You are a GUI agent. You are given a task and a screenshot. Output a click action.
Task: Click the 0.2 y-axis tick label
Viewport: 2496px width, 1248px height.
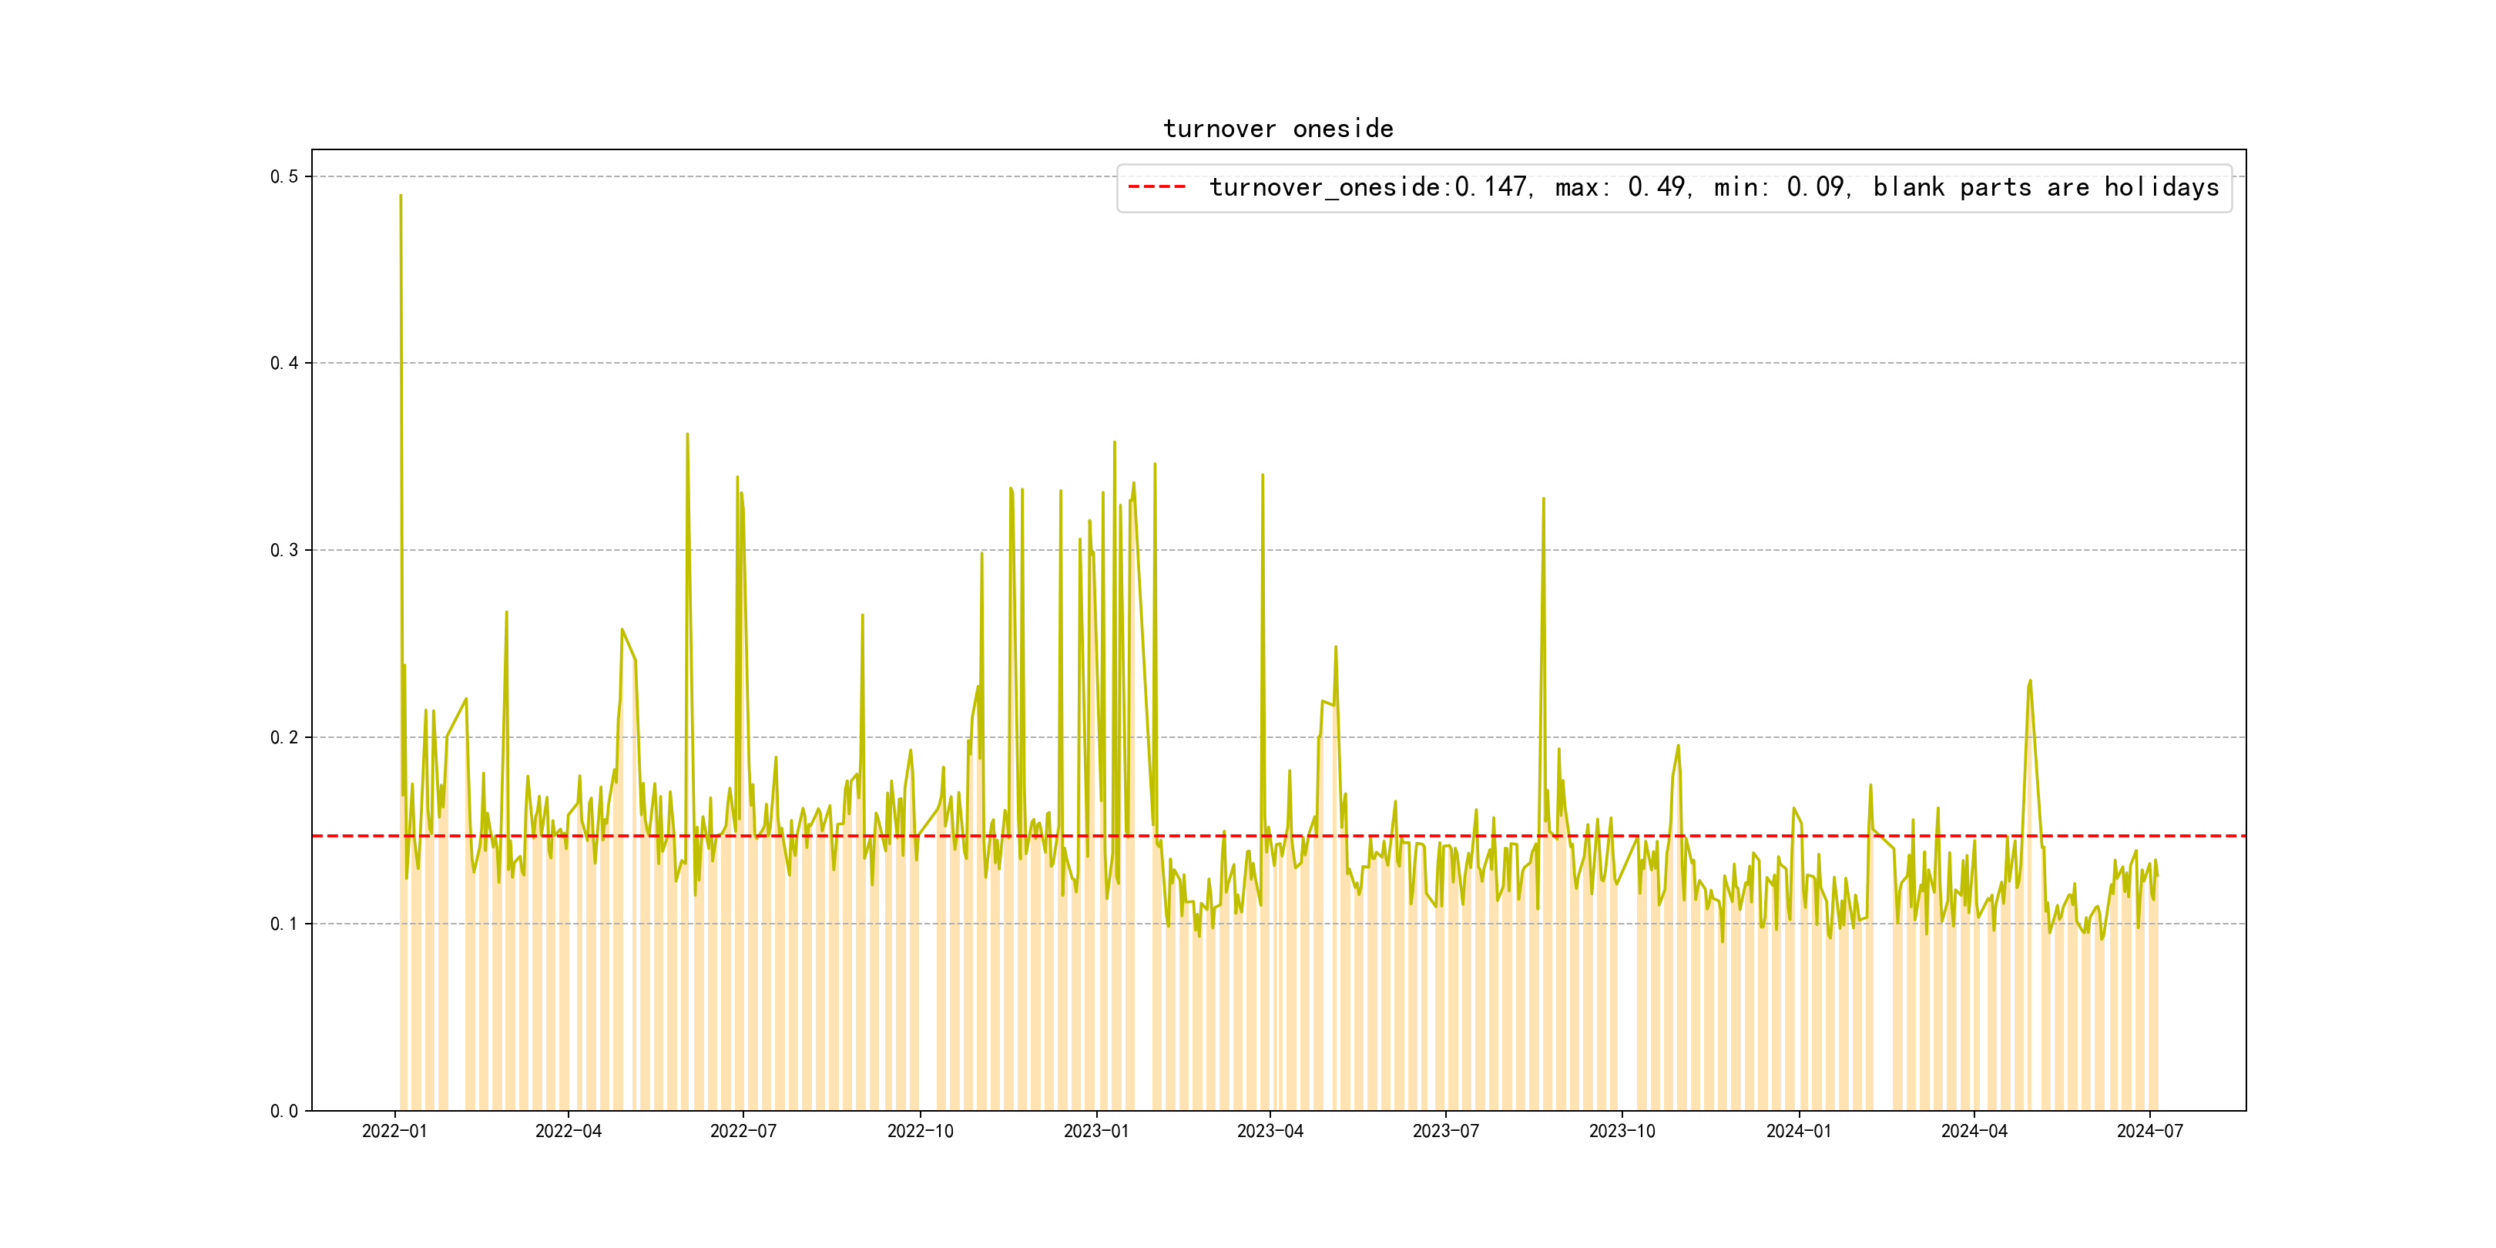click(x=284, y=737)
